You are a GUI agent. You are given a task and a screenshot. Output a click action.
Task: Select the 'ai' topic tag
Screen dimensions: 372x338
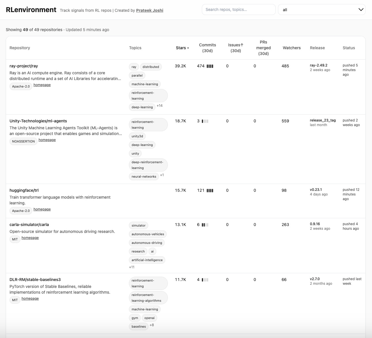click(x=152, y=251)
